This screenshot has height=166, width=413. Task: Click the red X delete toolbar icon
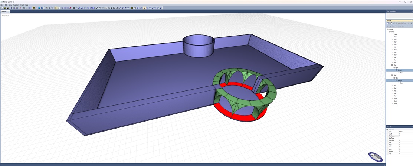pos(20,8)
